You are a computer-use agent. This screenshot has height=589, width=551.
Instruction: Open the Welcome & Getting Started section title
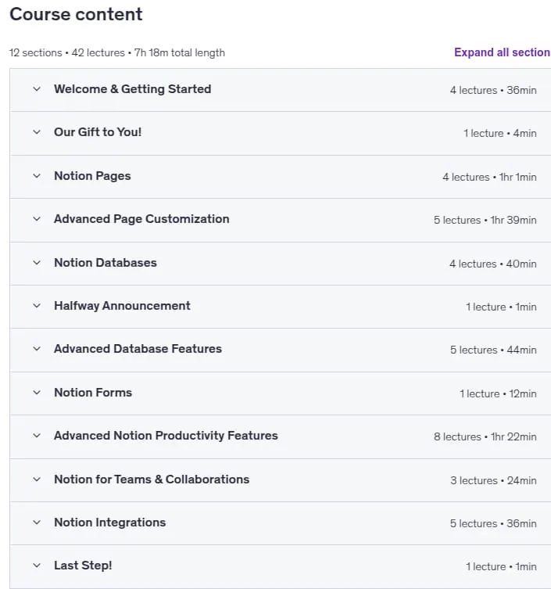[x=133, y=89]
